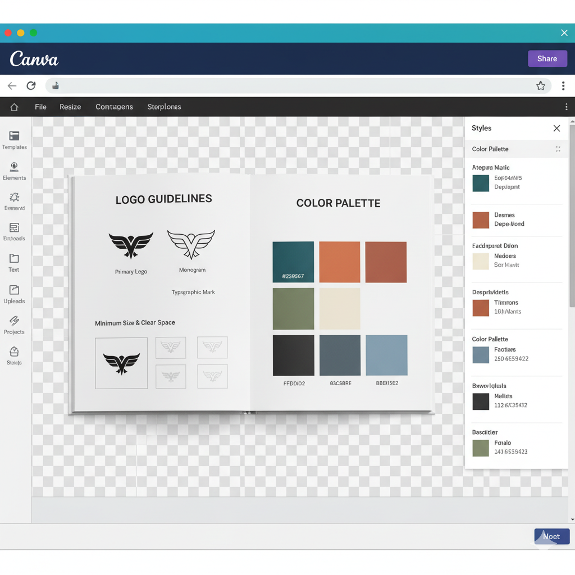Select the teal Atepura Natic color swatch
The image size is (575, 575).
tap(480, 182)
